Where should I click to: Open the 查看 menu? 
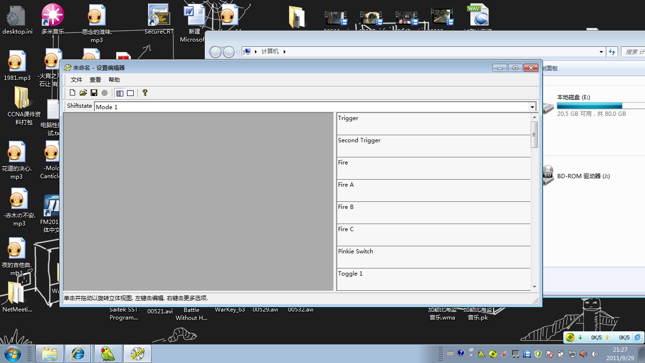95,80
